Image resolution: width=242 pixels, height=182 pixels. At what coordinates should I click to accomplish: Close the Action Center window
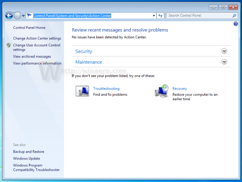click(x=233, y=7)
